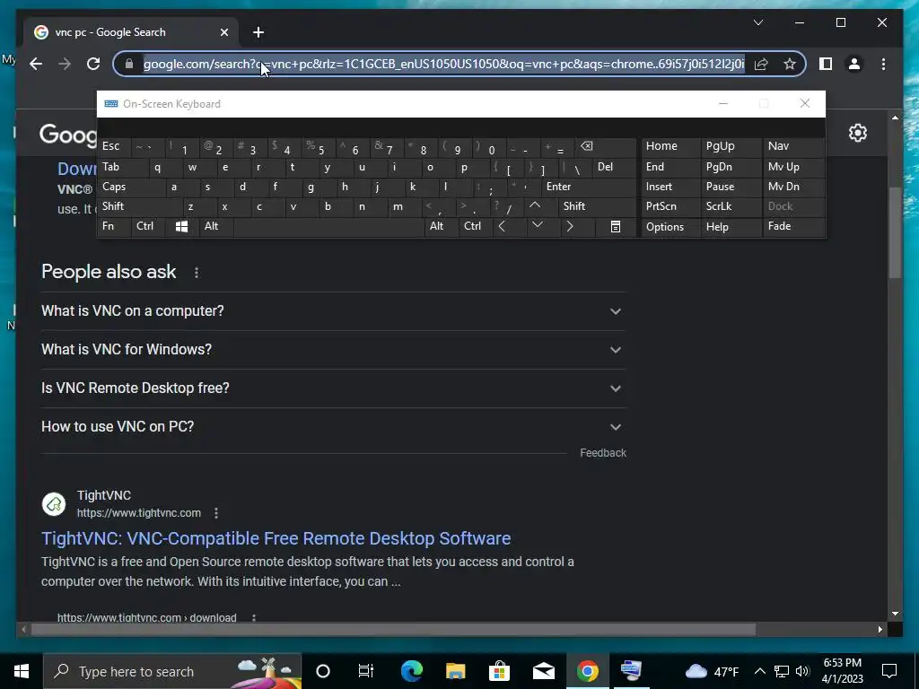Screen dimensions: 919x689
Task: Click the Windows logo key on On-Screen Keyboard
Action: [181, 227]
